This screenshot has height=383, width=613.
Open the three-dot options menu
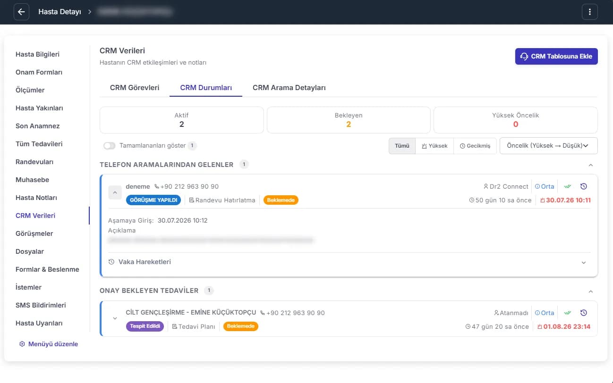point(590,12)
